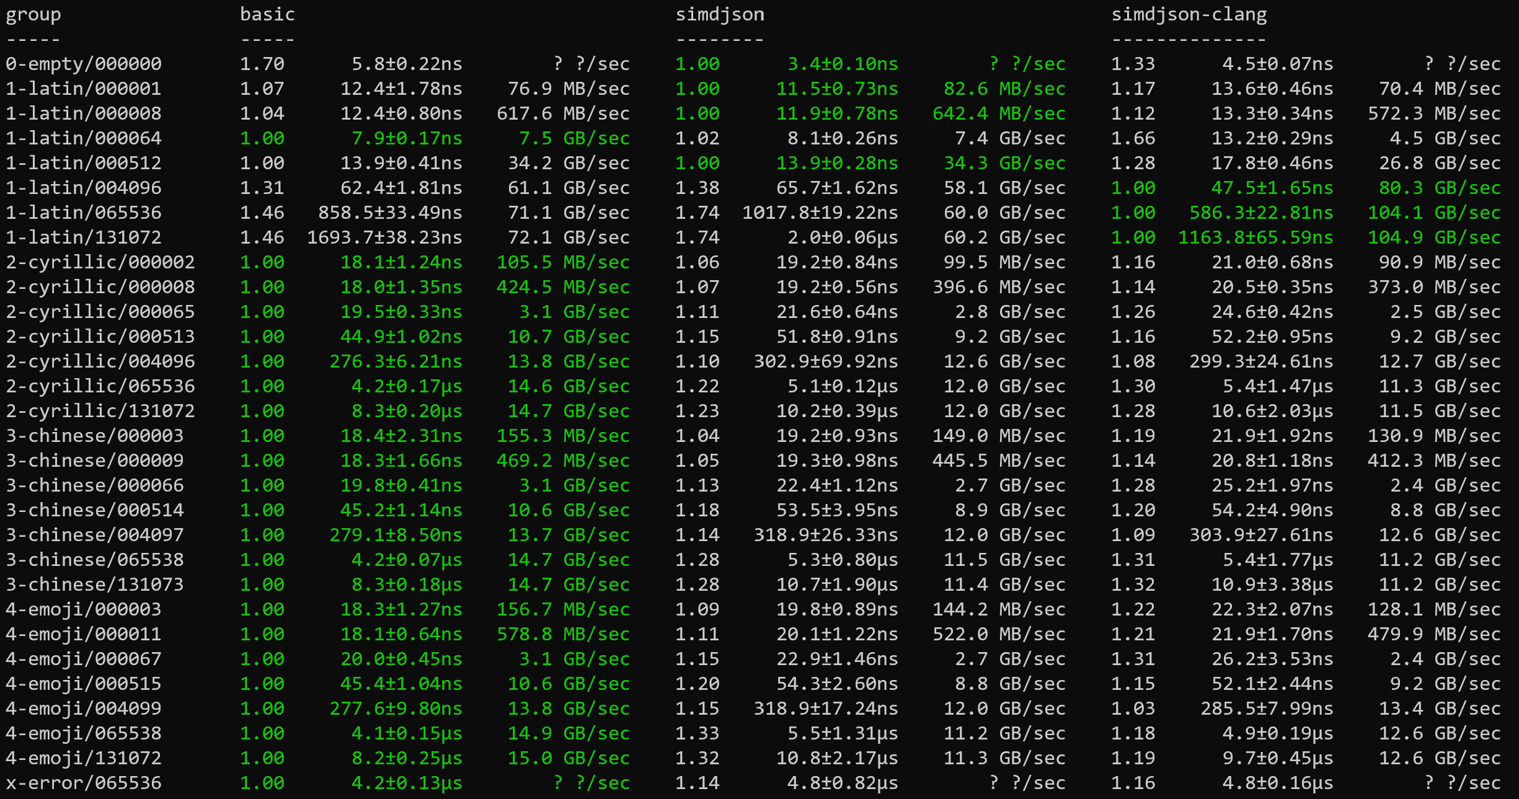Screen dimensions: 1519x799
Task: Click the '1-latin/131072' row label
Action: coord(84,237)
